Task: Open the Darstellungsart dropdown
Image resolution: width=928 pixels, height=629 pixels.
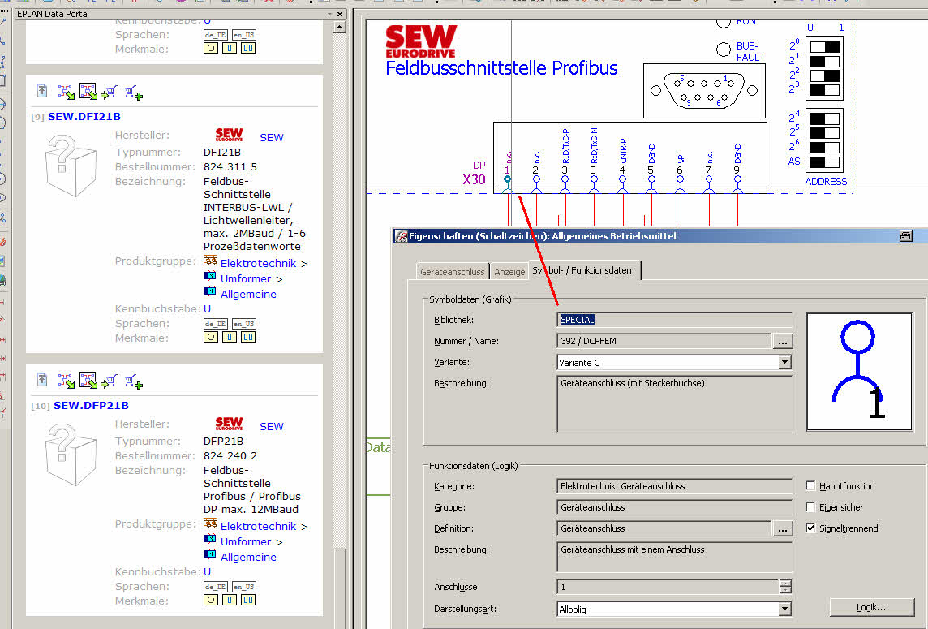Action: 784,609
